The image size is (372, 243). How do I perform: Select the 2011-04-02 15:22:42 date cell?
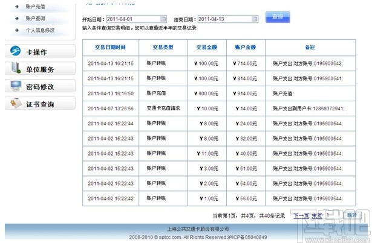tap(111, 198)
